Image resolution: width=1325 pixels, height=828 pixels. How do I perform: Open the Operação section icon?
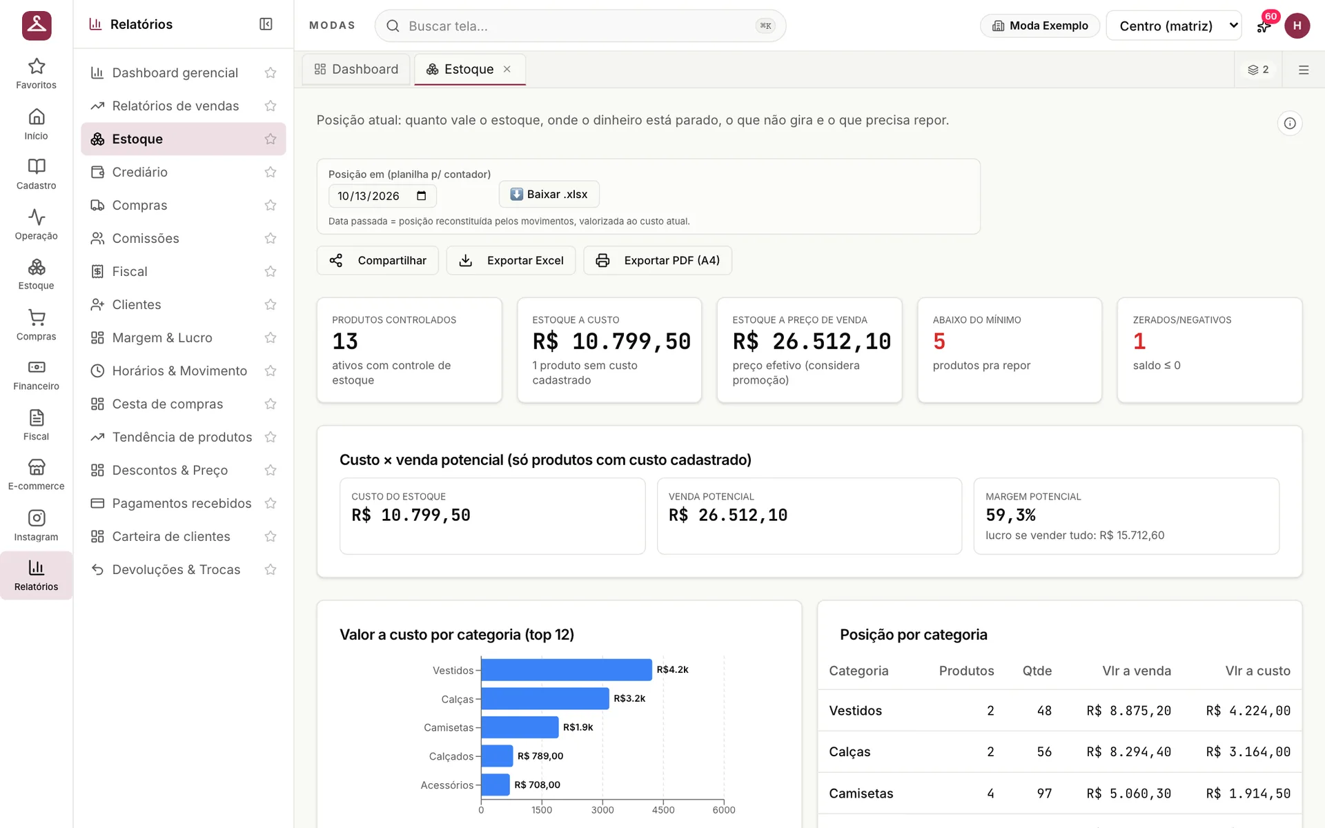click(36, 224)
